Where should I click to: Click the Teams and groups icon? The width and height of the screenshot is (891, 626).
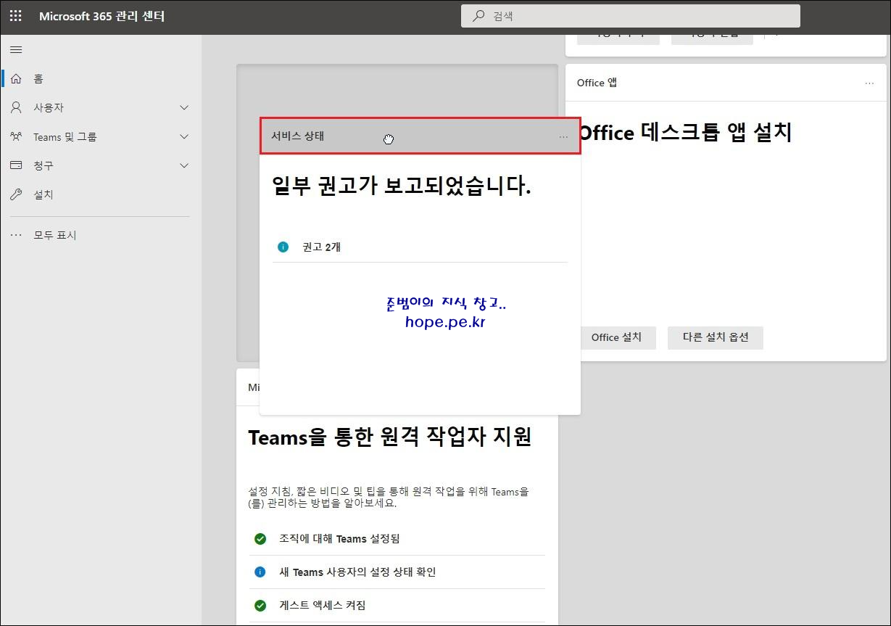point(16,136)
